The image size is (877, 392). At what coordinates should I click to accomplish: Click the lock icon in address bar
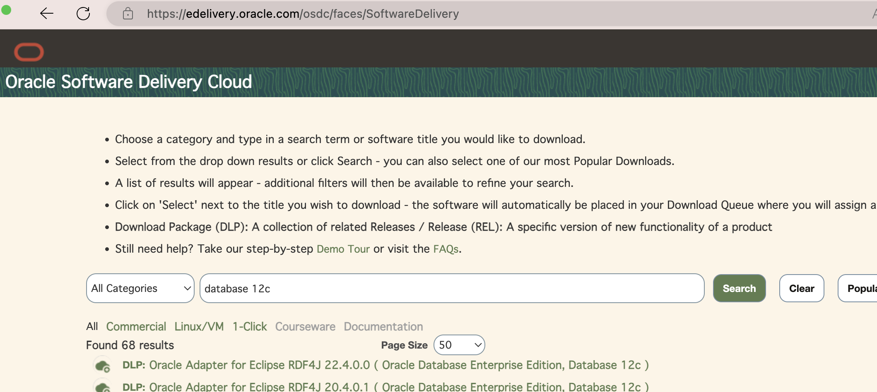128,14
